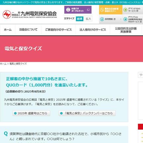Viewport: 143px width, 143px height.
Task: Open 法人様向けのサービス menu item
Action: [x=93, y=30]
